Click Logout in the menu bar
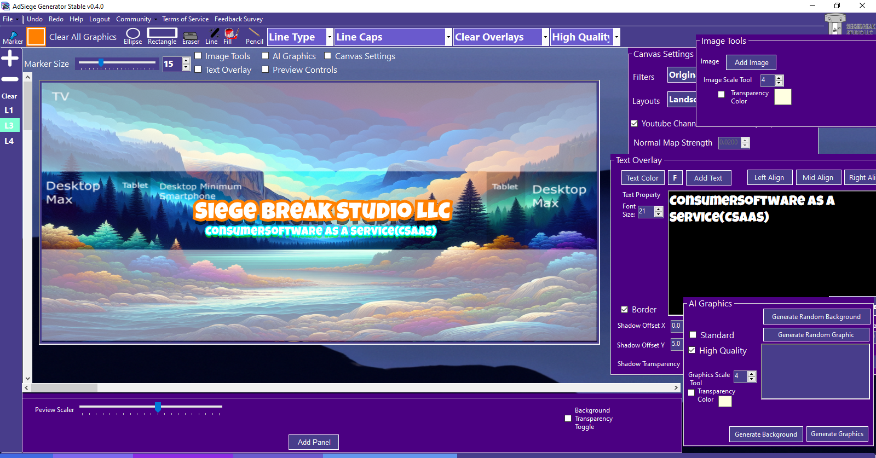Image resolution: width=876 pixels, height=458 pixels. click(100, 19)
